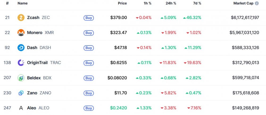The image size is (266, 115).
Task: Click the Aleo coin logo icon
Action: [x=21, y=108]
